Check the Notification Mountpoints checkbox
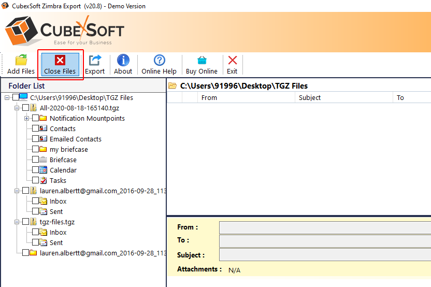 coord(35,118)
